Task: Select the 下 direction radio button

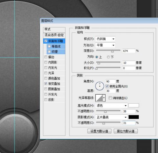Action: 108,57
